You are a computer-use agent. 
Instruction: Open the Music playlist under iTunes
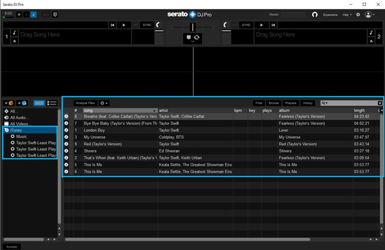point(21,136)
